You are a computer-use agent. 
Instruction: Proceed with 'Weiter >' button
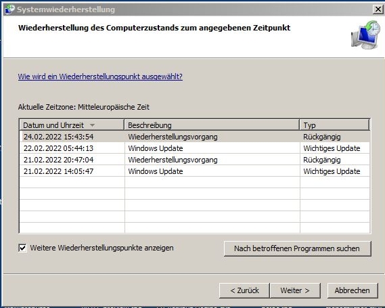pyautogui.click(x=295, y=290)
